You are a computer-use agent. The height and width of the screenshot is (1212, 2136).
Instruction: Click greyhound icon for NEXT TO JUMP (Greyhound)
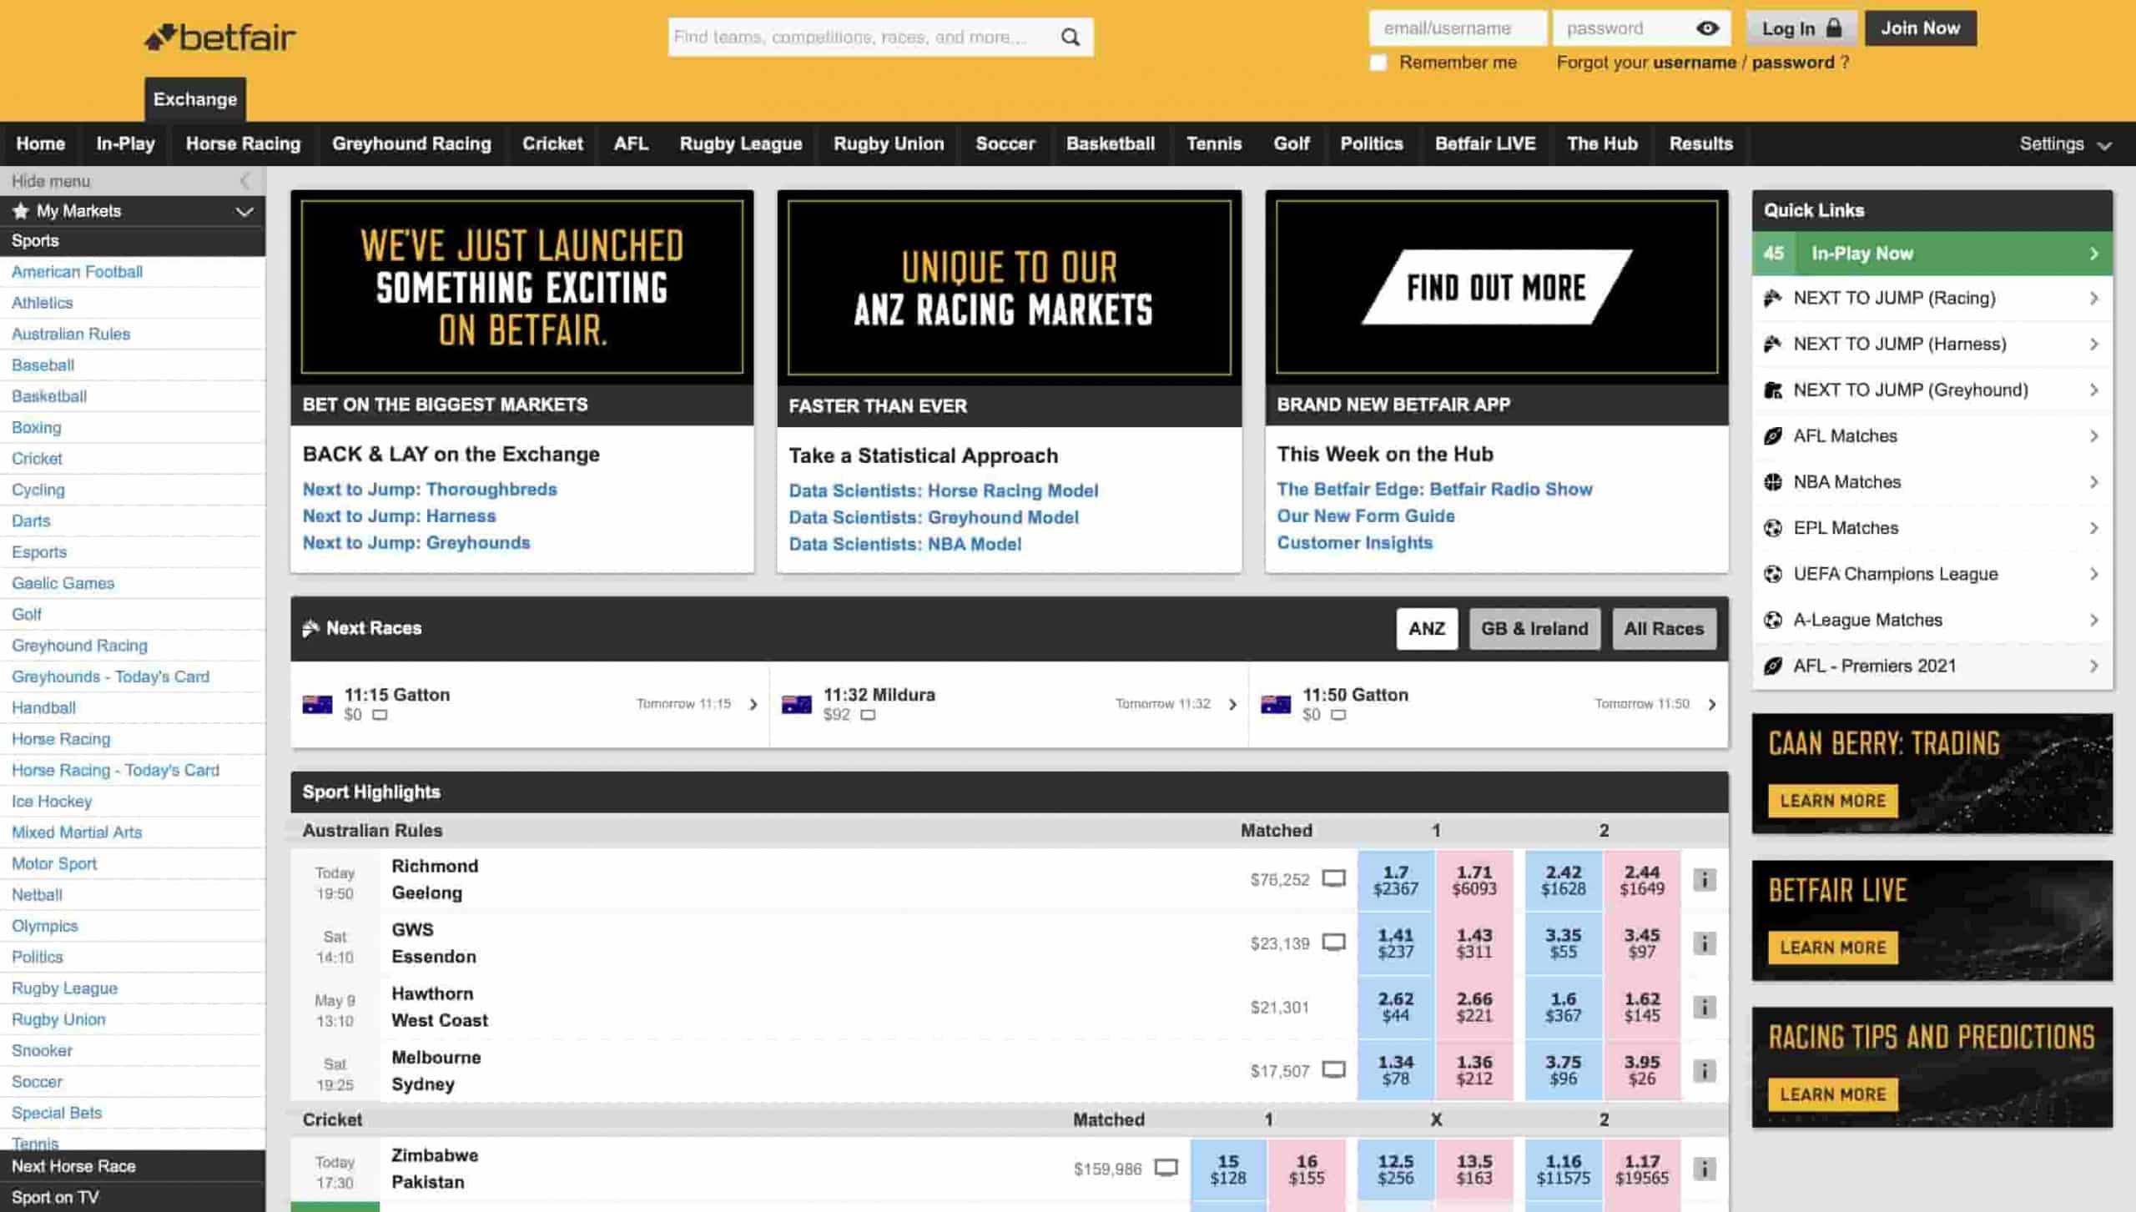[1772, 390]
